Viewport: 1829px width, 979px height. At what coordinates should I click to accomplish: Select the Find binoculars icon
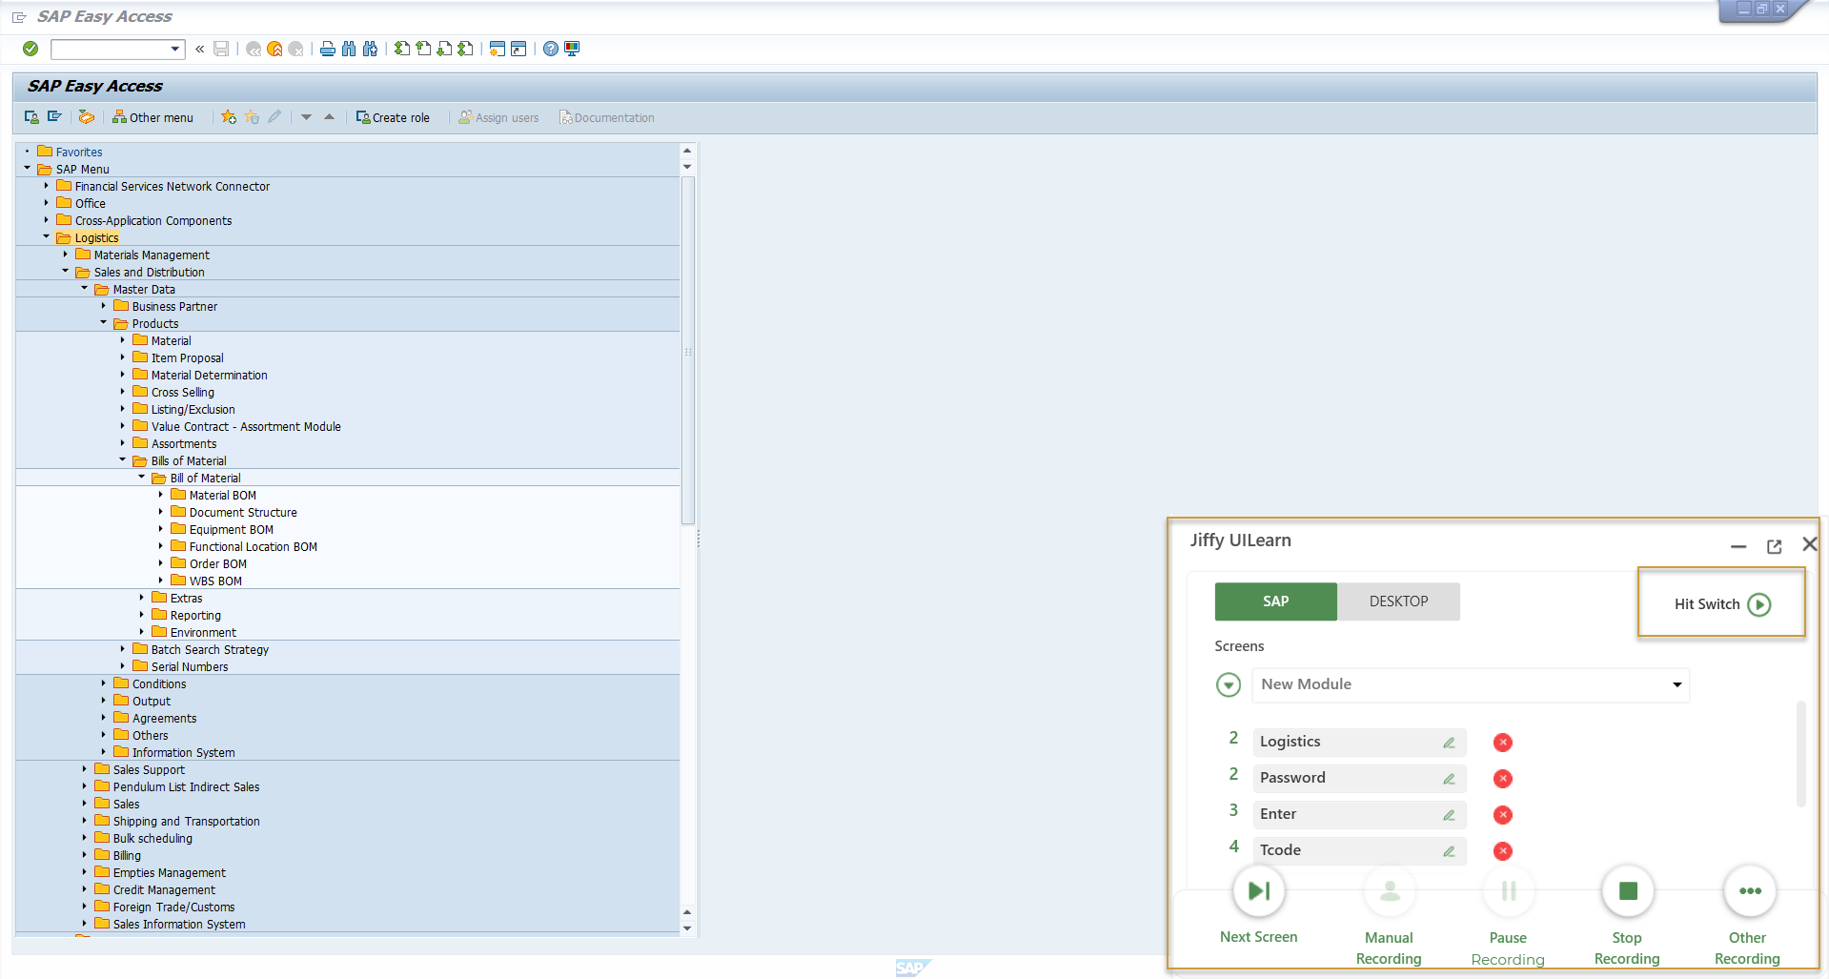pyautogui.click(x=349, y=49)
